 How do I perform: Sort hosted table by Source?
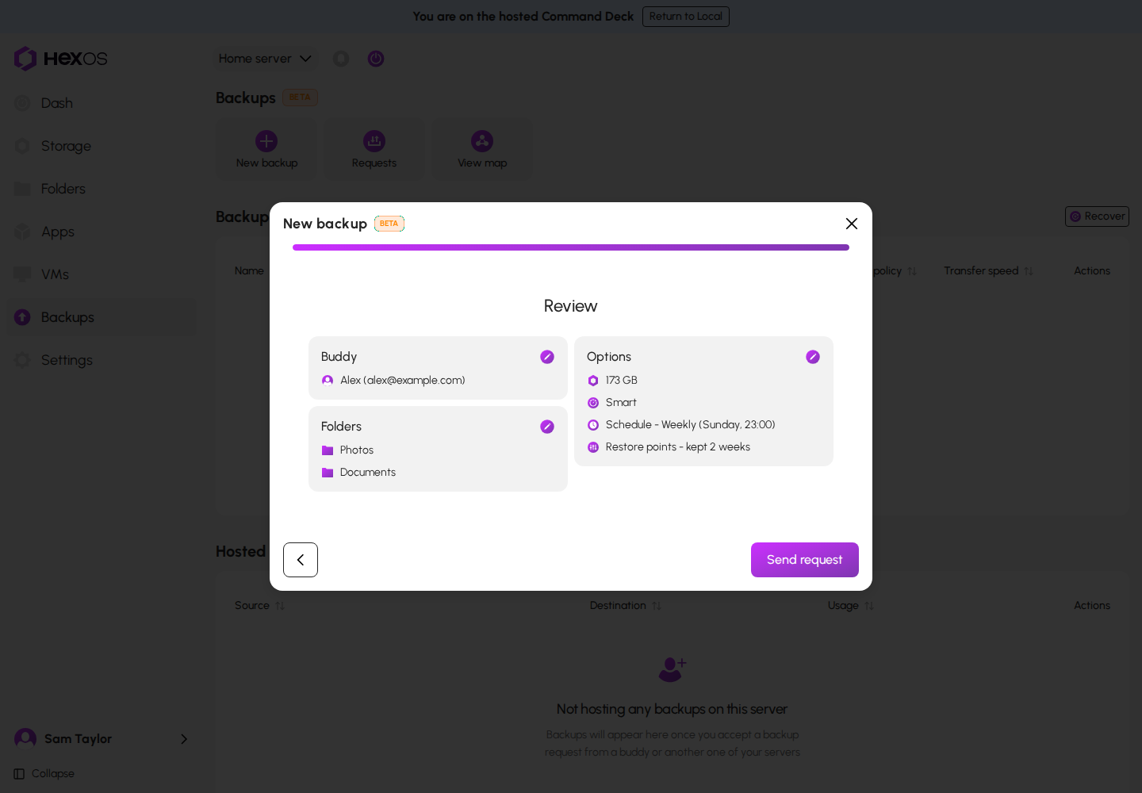click(x=259, y=606)
